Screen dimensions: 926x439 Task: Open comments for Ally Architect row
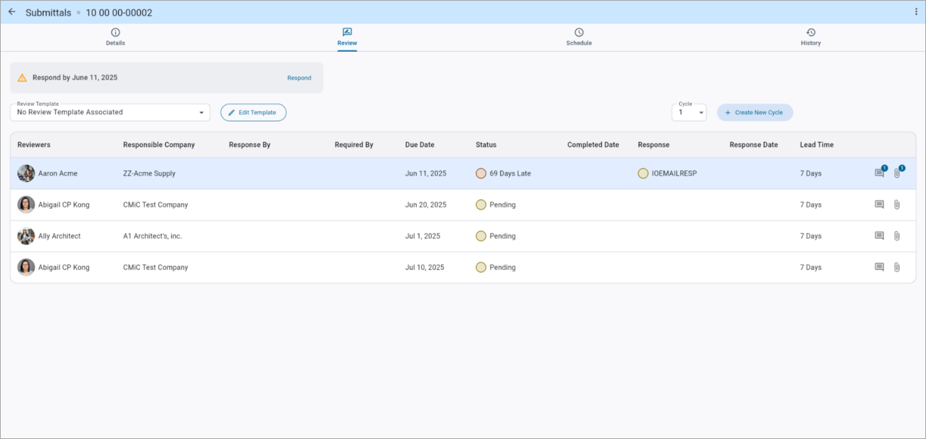point(879,236)
